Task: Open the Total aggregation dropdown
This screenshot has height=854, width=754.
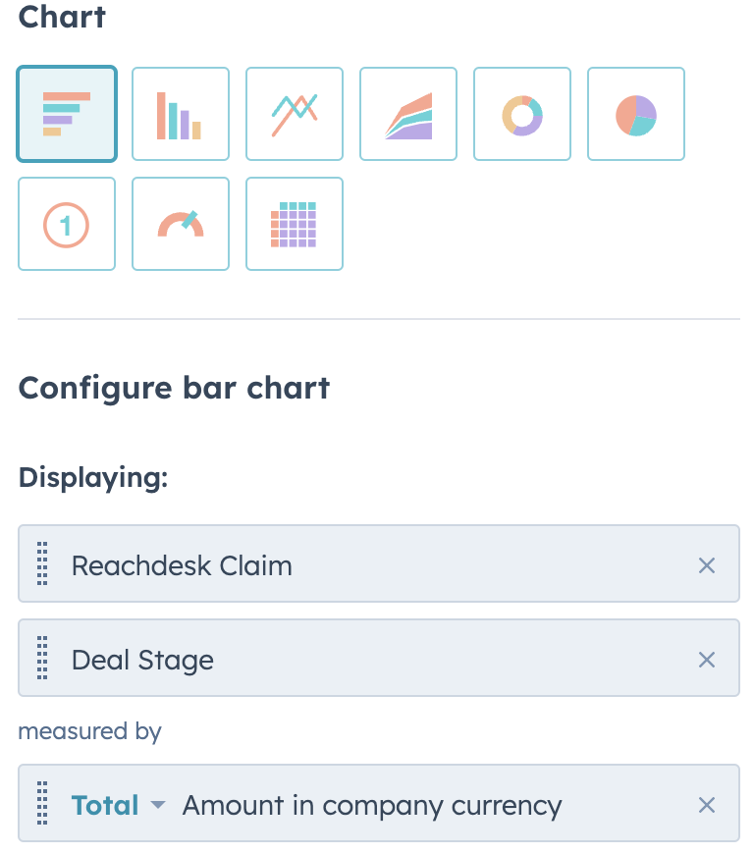Action: pyautogui.click(x=118, y=805)
